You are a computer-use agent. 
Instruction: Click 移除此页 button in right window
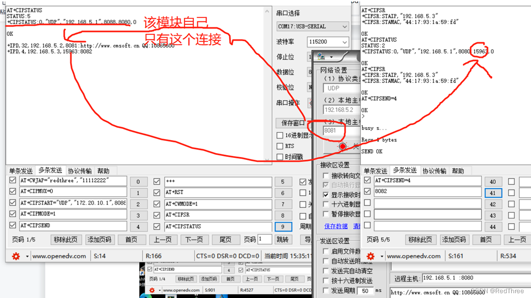[x=420, y=240]
